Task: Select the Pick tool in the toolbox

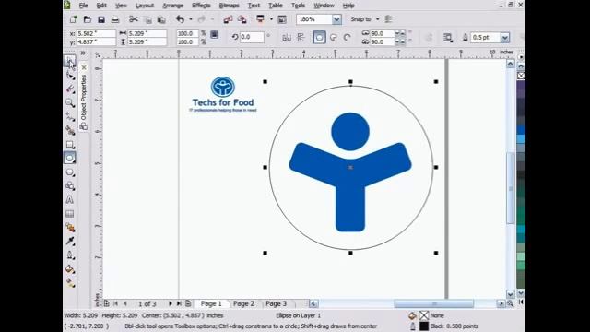Action: coord(70,61)
